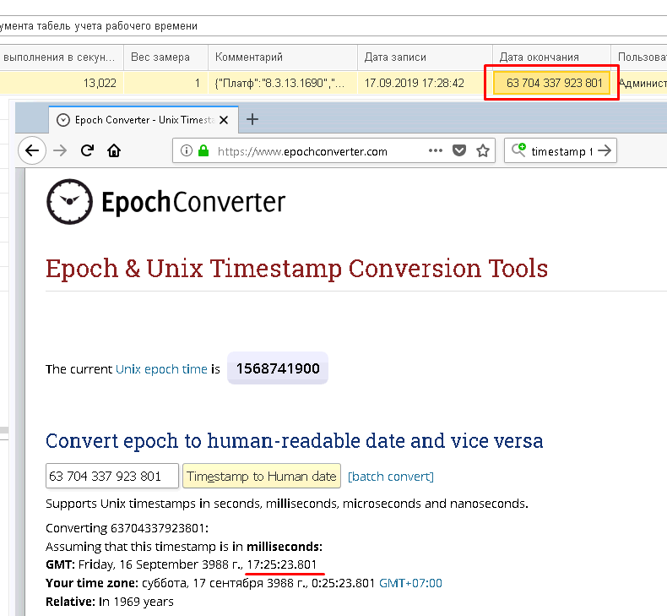This screenshot has height=616, width=667.
Task: Reload the Epoch Converter page
Action: click(x=87, y=151)
